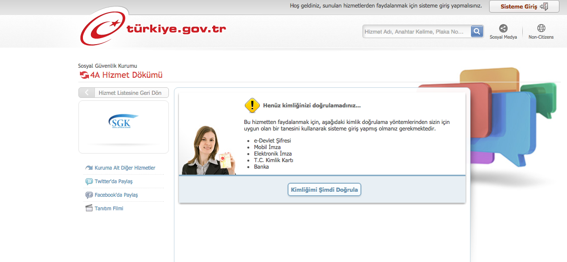Click the Facebook share icon in sidebar

[89, 195]
